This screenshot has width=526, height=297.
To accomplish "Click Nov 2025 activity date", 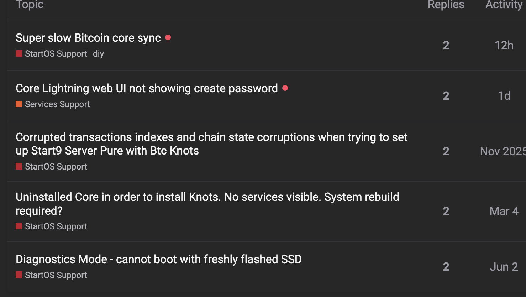I will [x=503, y=151].
